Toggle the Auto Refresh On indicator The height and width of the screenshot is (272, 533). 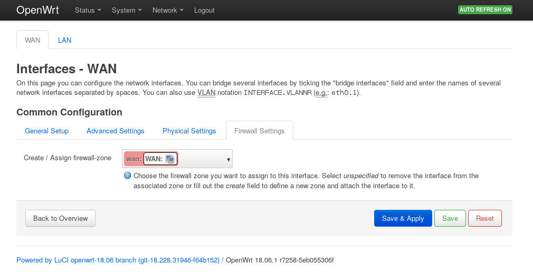pyautogui.click(x=485, y=10)
